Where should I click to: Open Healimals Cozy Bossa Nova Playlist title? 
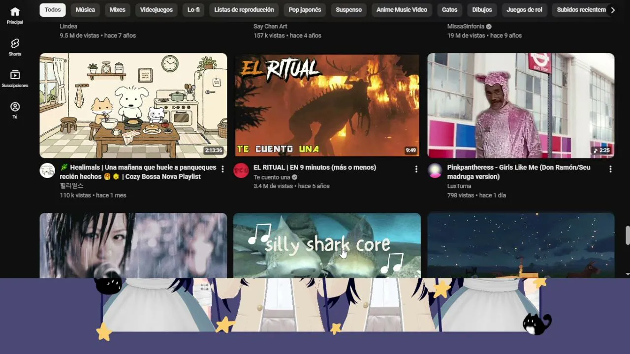(138, 172)
